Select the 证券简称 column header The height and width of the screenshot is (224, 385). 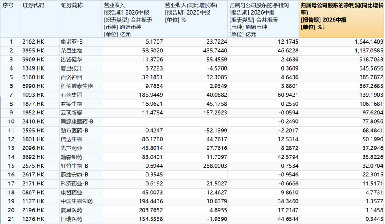(72, 5)
